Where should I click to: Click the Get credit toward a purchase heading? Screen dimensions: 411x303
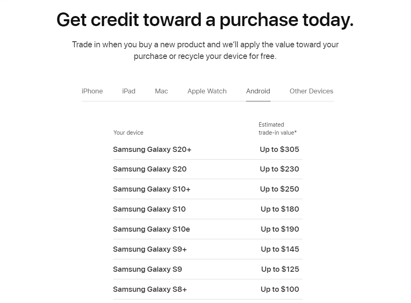(x=205, y=19)
